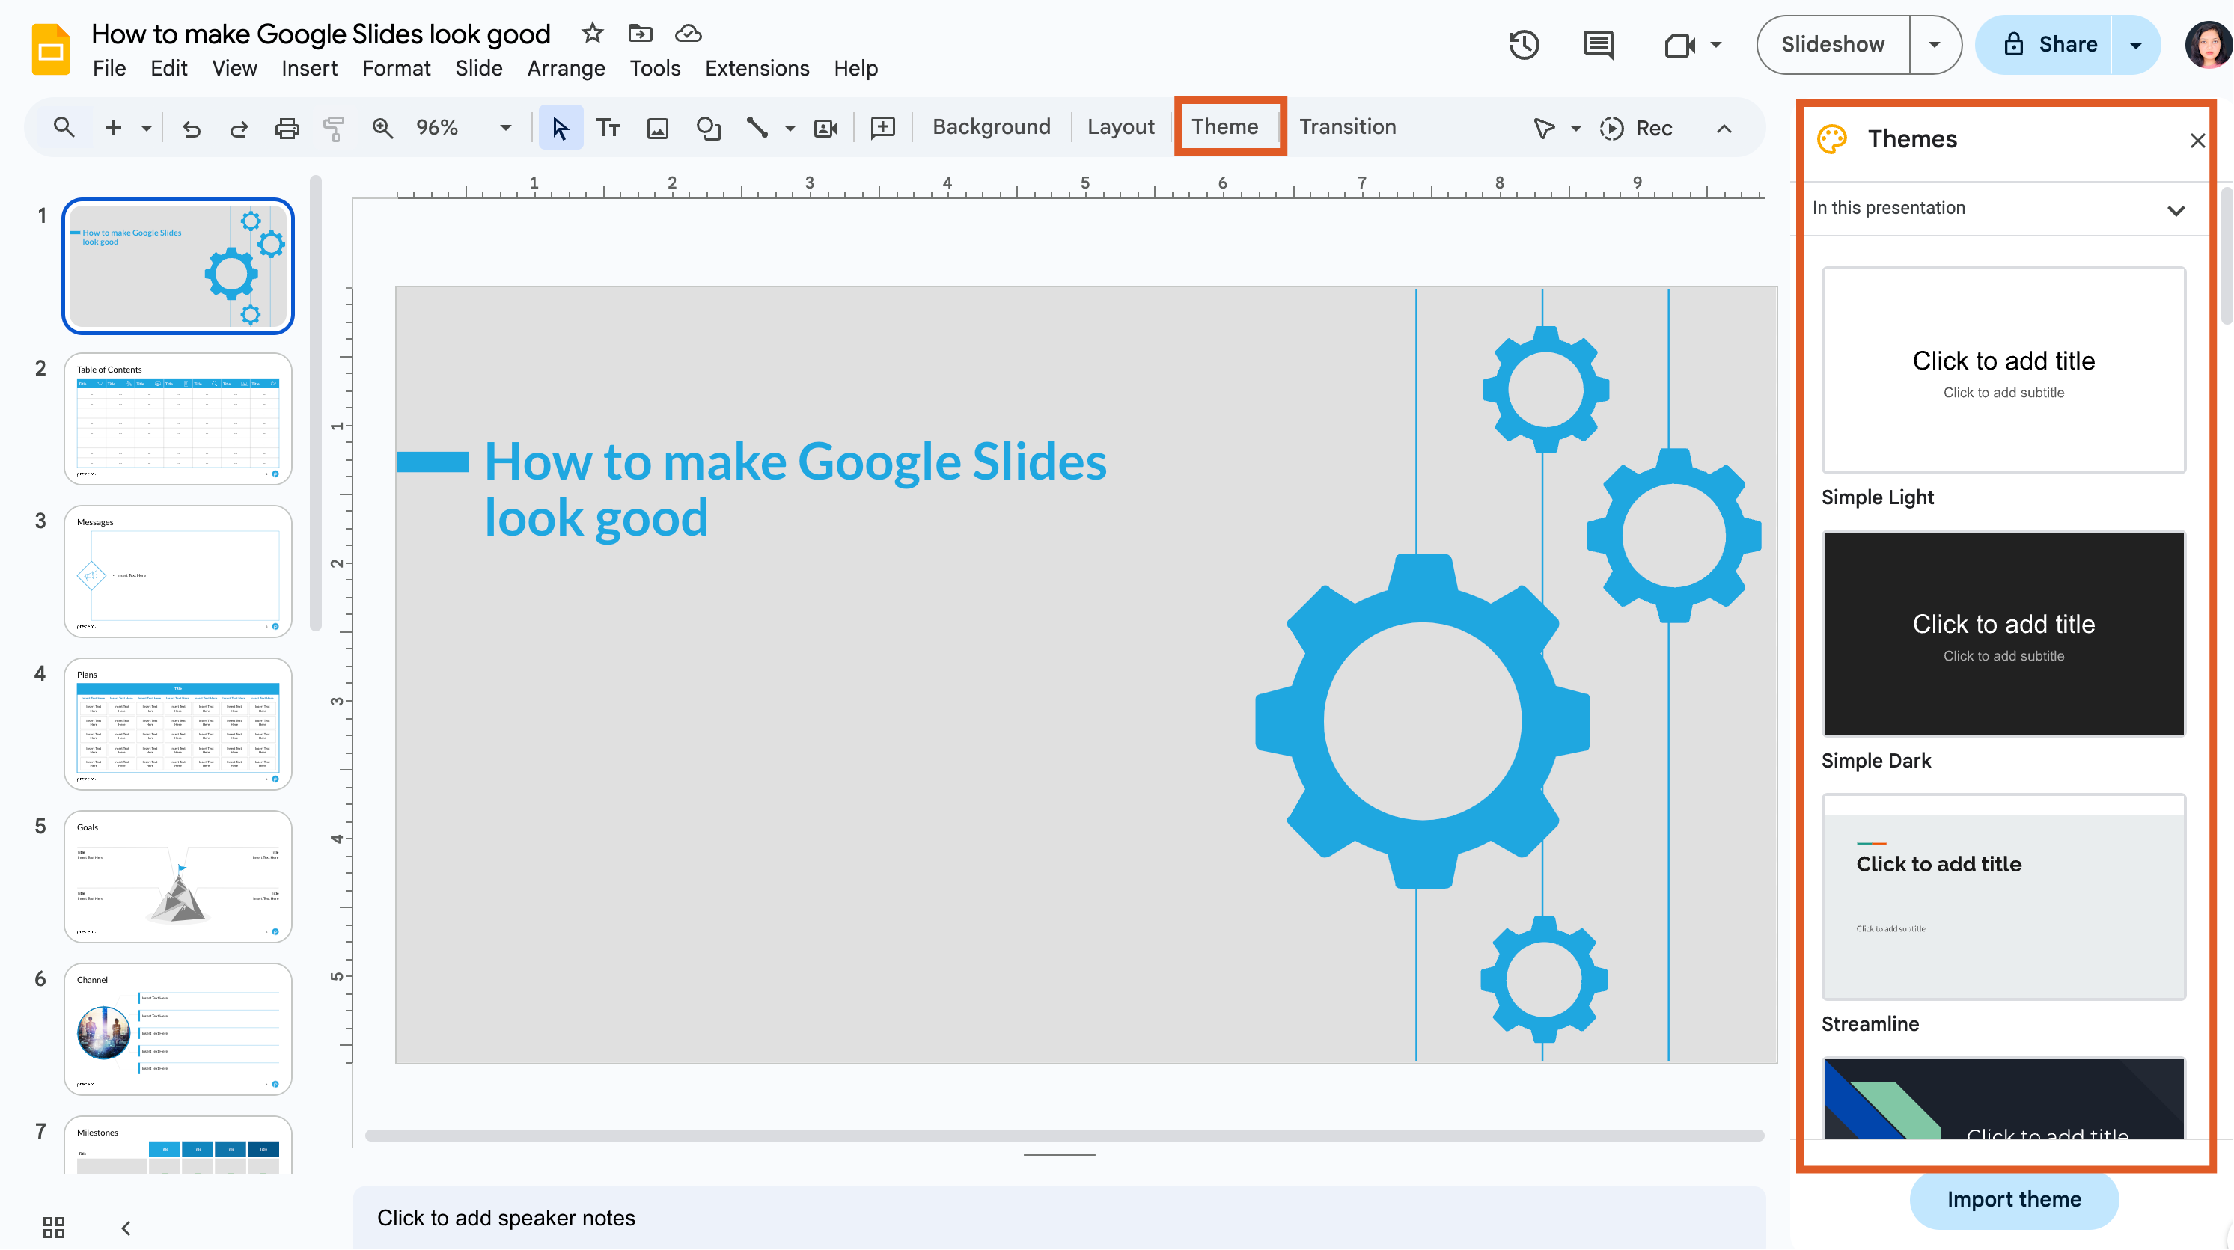Image resolution: width=2234 pixels, height=1250 pixels.
Task: Expand the line tool options arrow
Action: 789,129
